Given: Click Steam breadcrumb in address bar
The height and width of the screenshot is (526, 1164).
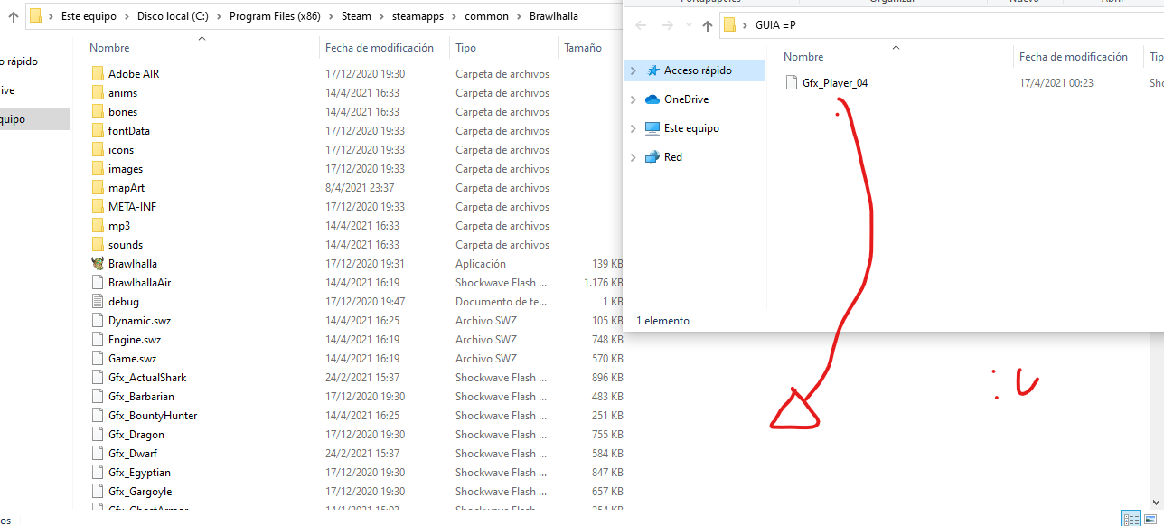Looking at the screenshot, I should coord(356,16).
